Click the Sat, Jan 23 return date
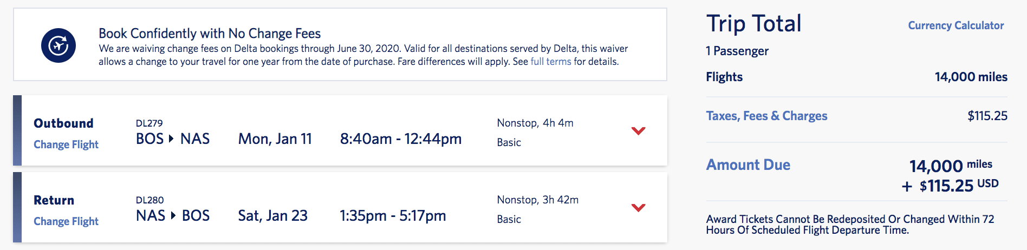The image size is (1027, 250). (273, 216)
